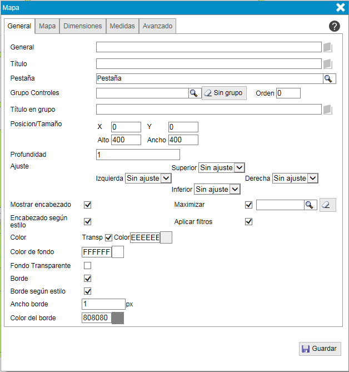
Task: Click the translation icon next to General field
Action: (328, 47)
